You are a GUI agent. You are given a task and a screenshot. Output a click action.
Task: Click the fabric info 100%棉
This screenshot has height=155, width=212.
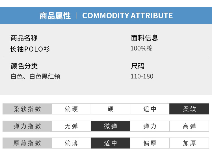[x=142, y=48]
